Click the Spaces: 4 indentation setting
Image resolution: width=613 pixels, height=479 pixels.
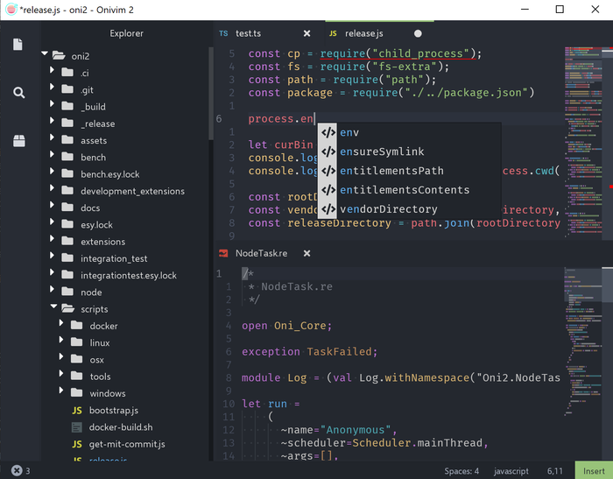tap(462, 470)
